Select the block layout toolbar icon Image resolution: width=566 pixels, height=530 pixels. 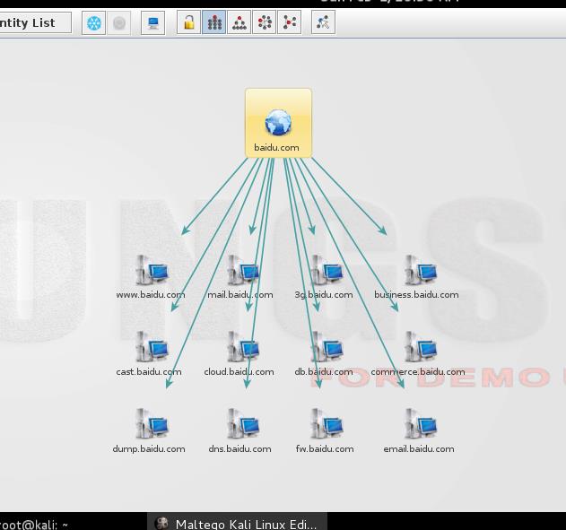click(214, 22)
